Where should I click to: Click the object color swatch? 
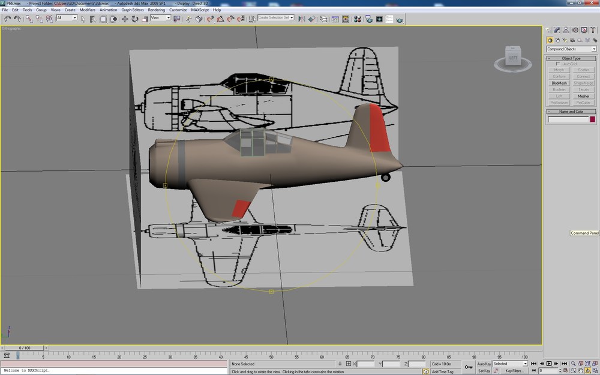pos(592,119)
